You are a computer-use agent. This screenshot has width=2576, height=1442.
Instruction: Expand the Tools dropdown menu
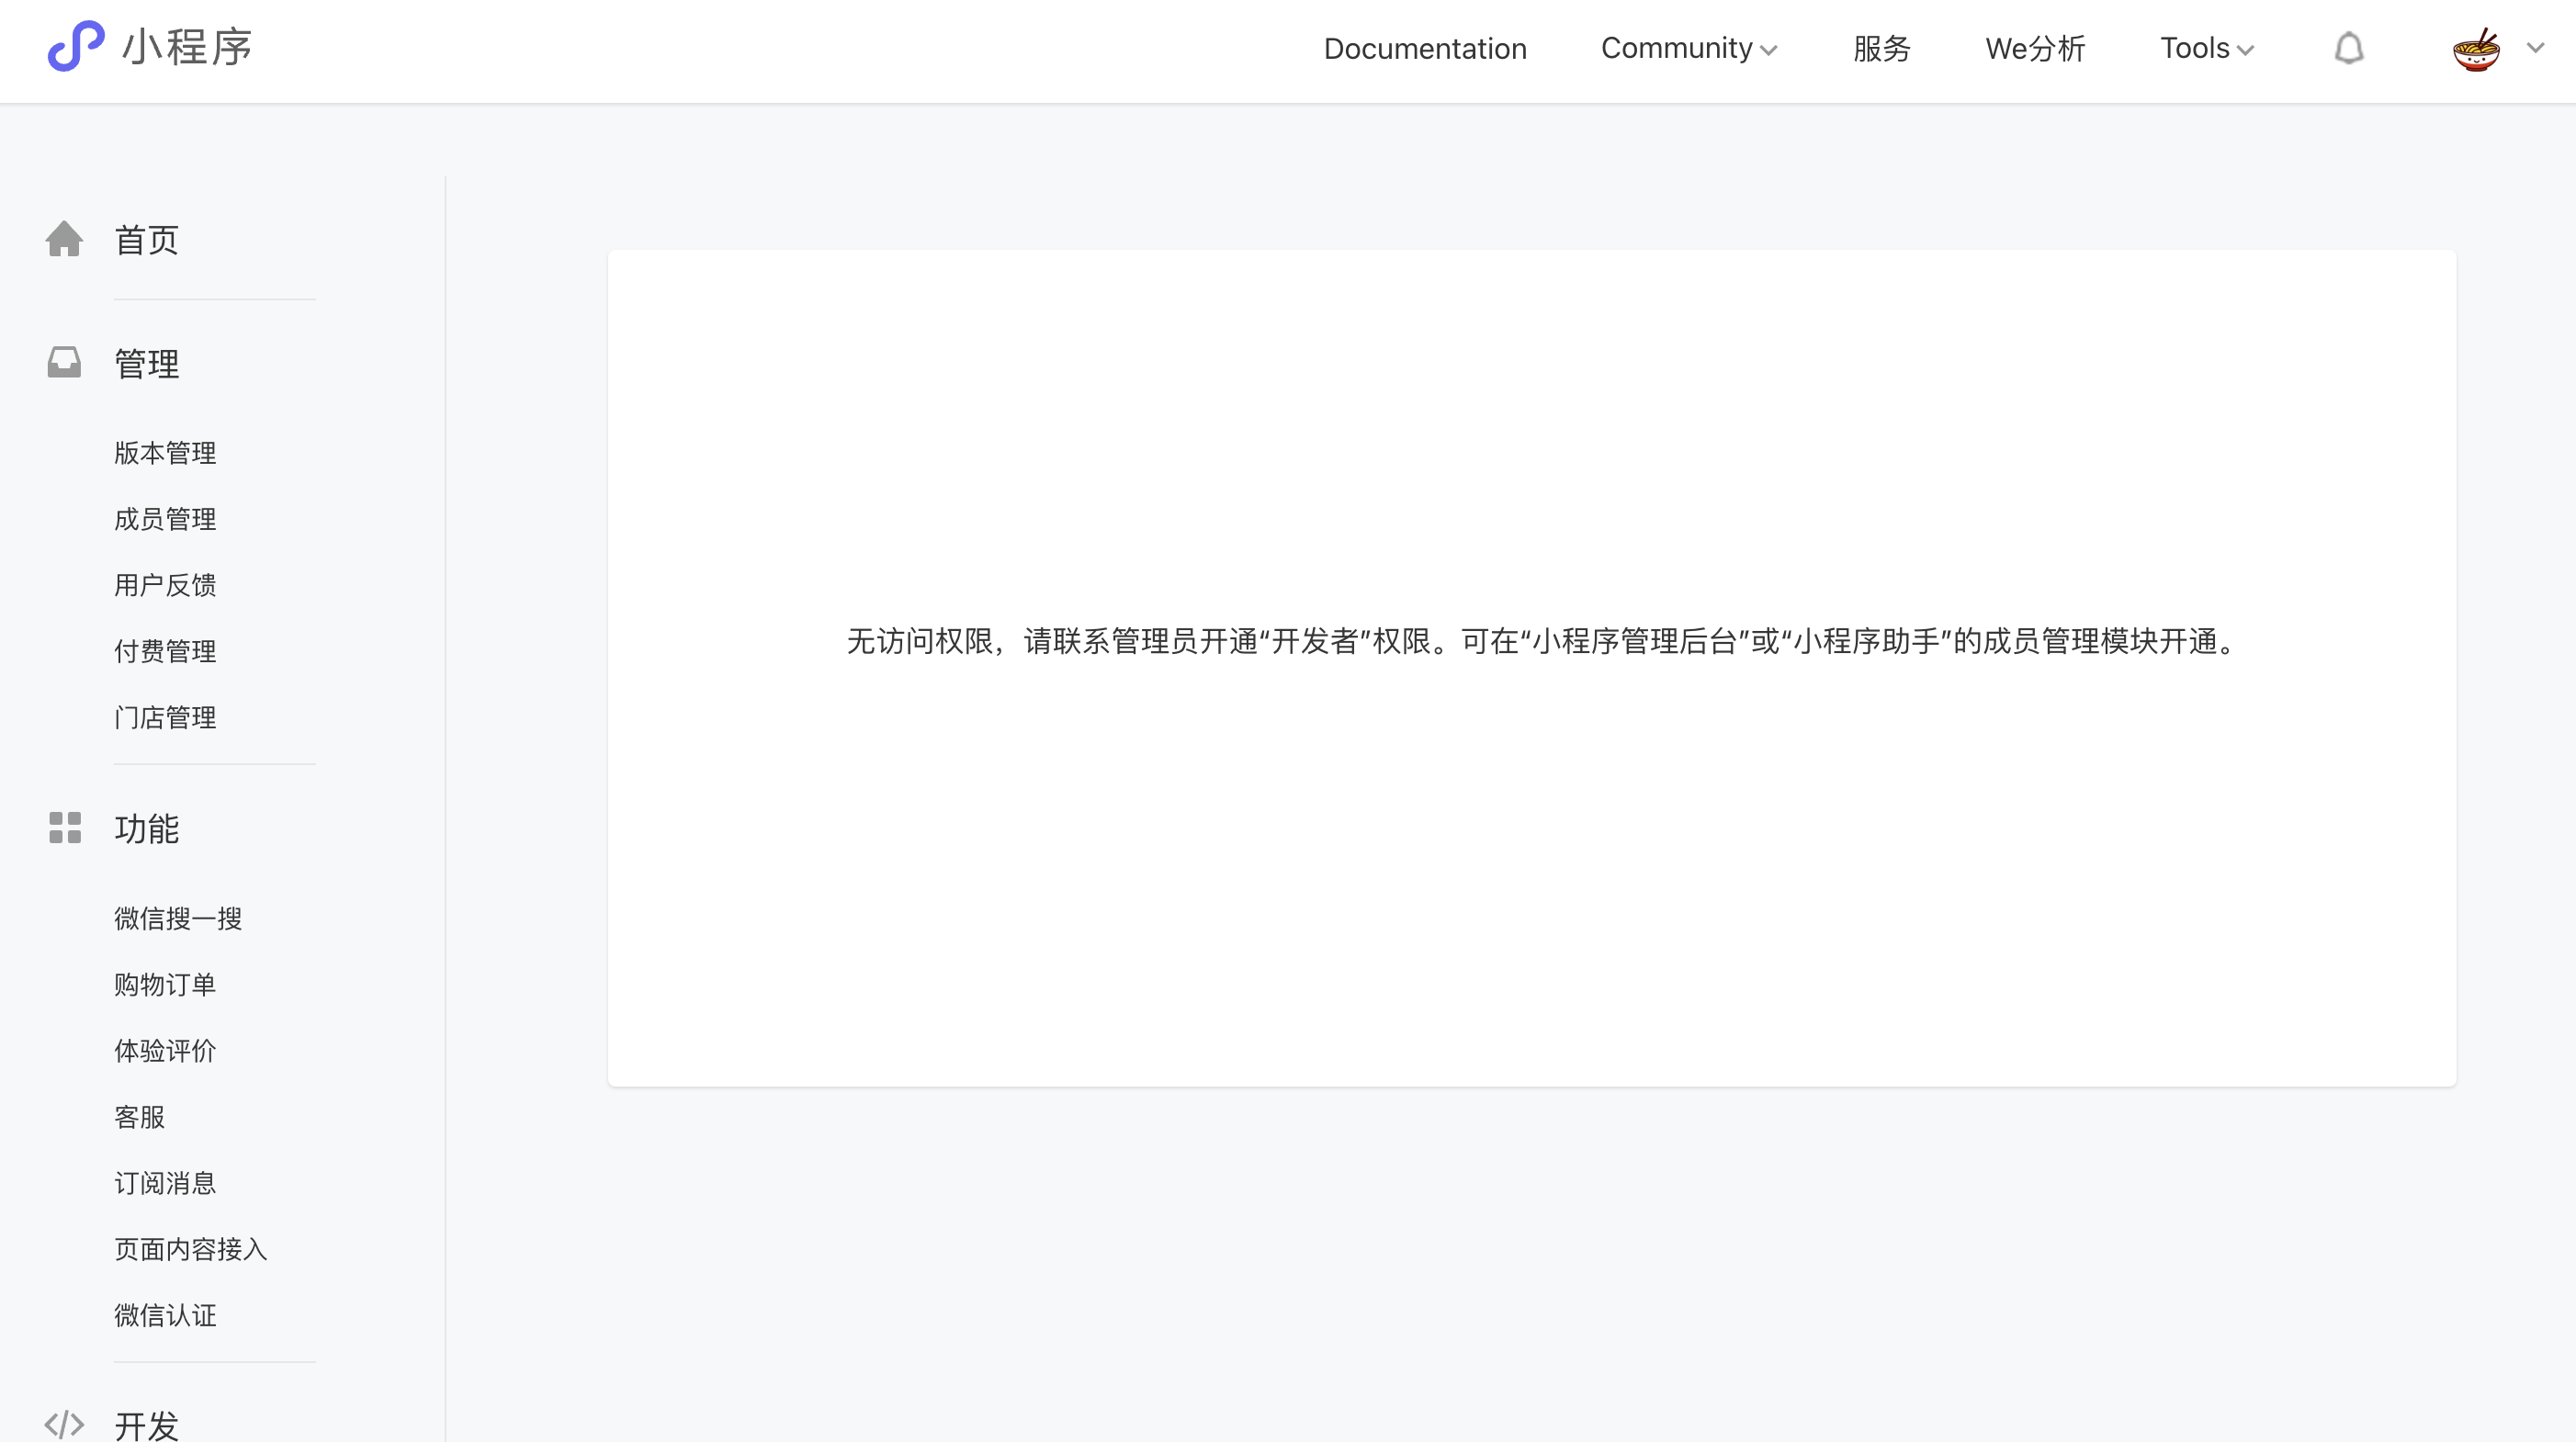point(2206,48)
